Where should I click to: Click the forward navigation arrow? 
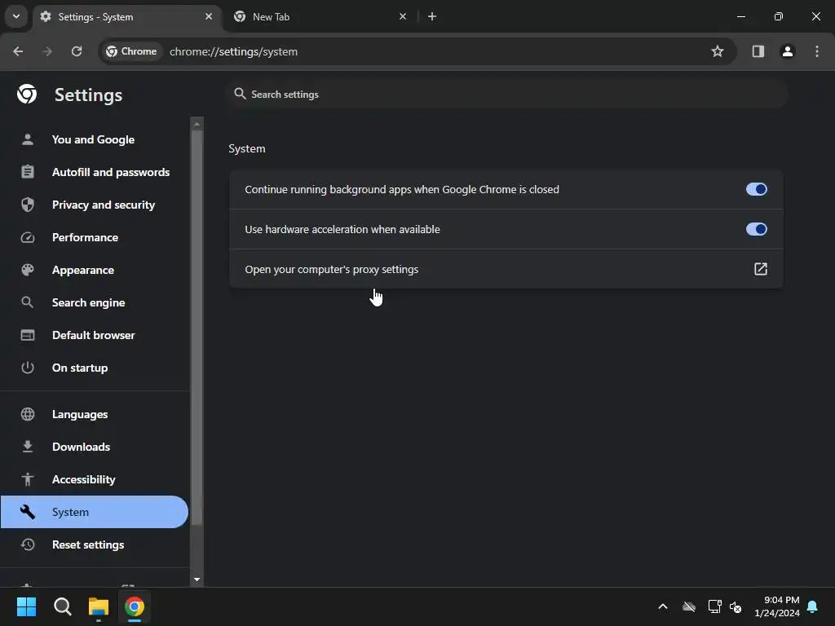47,51
